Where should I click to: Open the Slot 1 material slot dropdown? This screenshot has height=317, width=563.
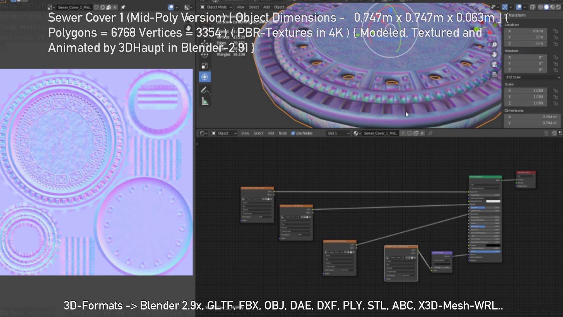click(x=338, y=133)
